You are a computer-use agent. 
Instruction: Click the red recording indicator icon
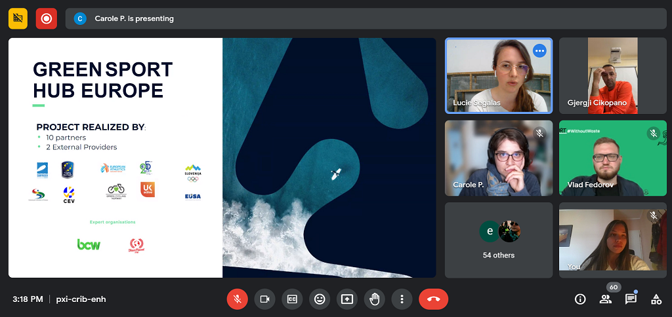46,18
